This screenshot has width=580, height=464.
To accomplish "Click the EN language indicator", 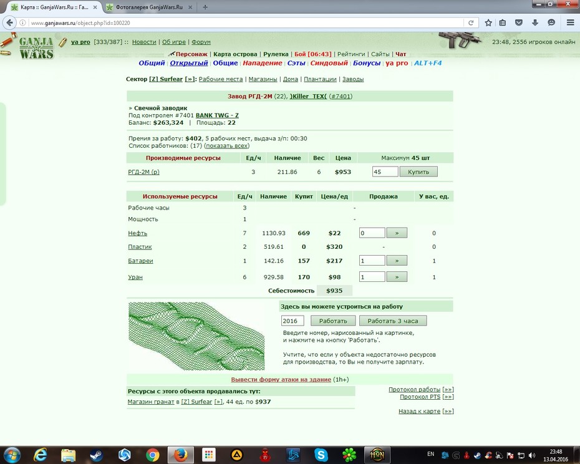I will coord(430,454).
